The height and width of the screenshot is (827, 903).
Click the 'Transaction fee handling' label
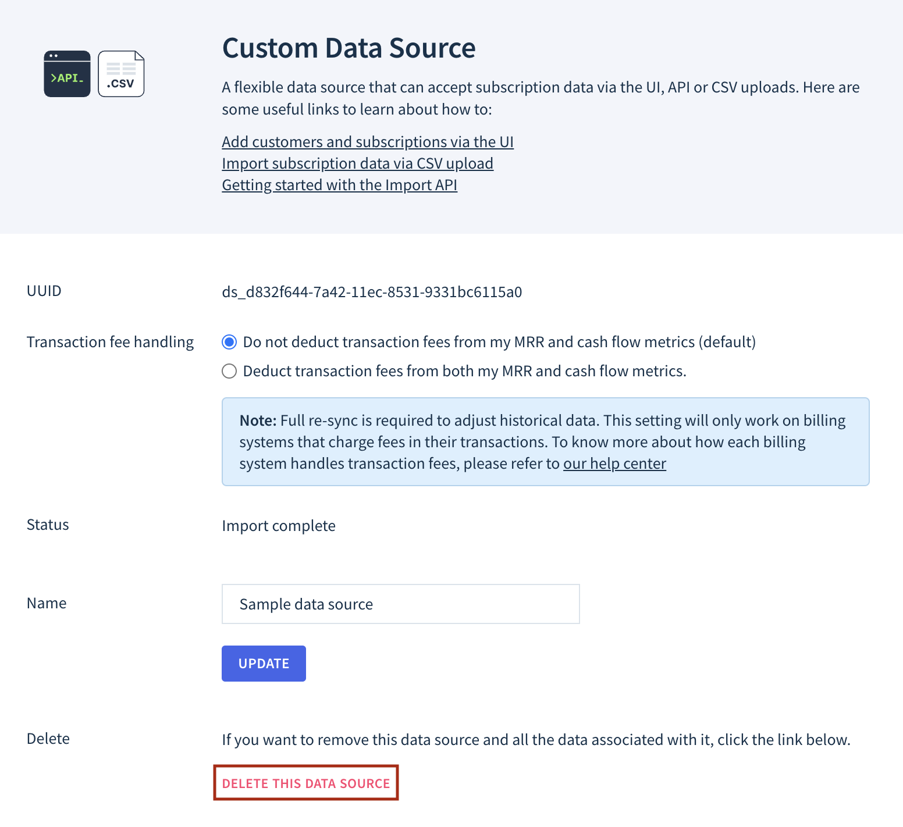pos(111,342)
